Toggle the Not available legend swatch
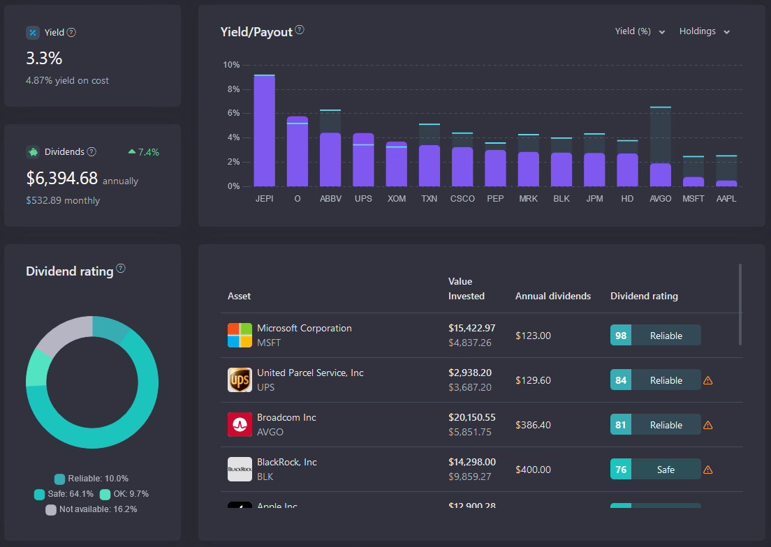The height and width of the screenshot is (547, 771). pyautogui.click(x=51, y=510)
